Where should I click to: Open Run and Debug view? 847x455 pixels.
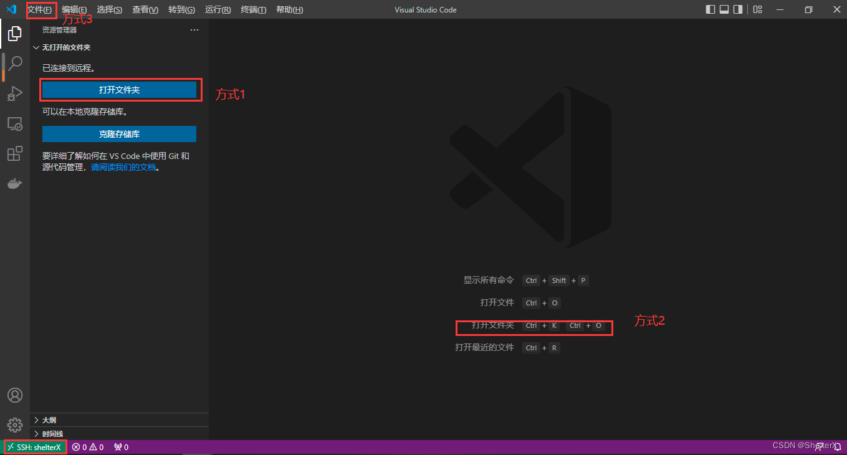pos(15,93)
